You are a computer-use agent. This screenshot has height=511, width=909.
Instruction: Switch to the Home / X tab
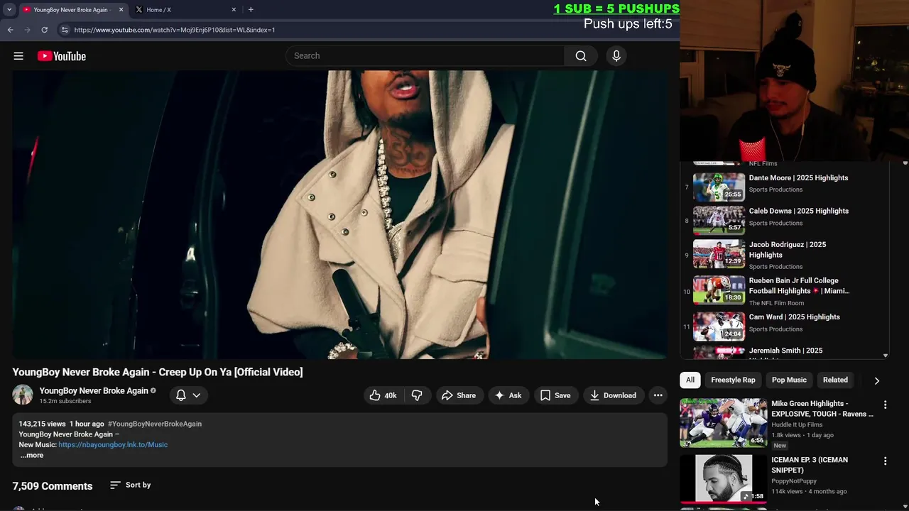pos(186,10)
